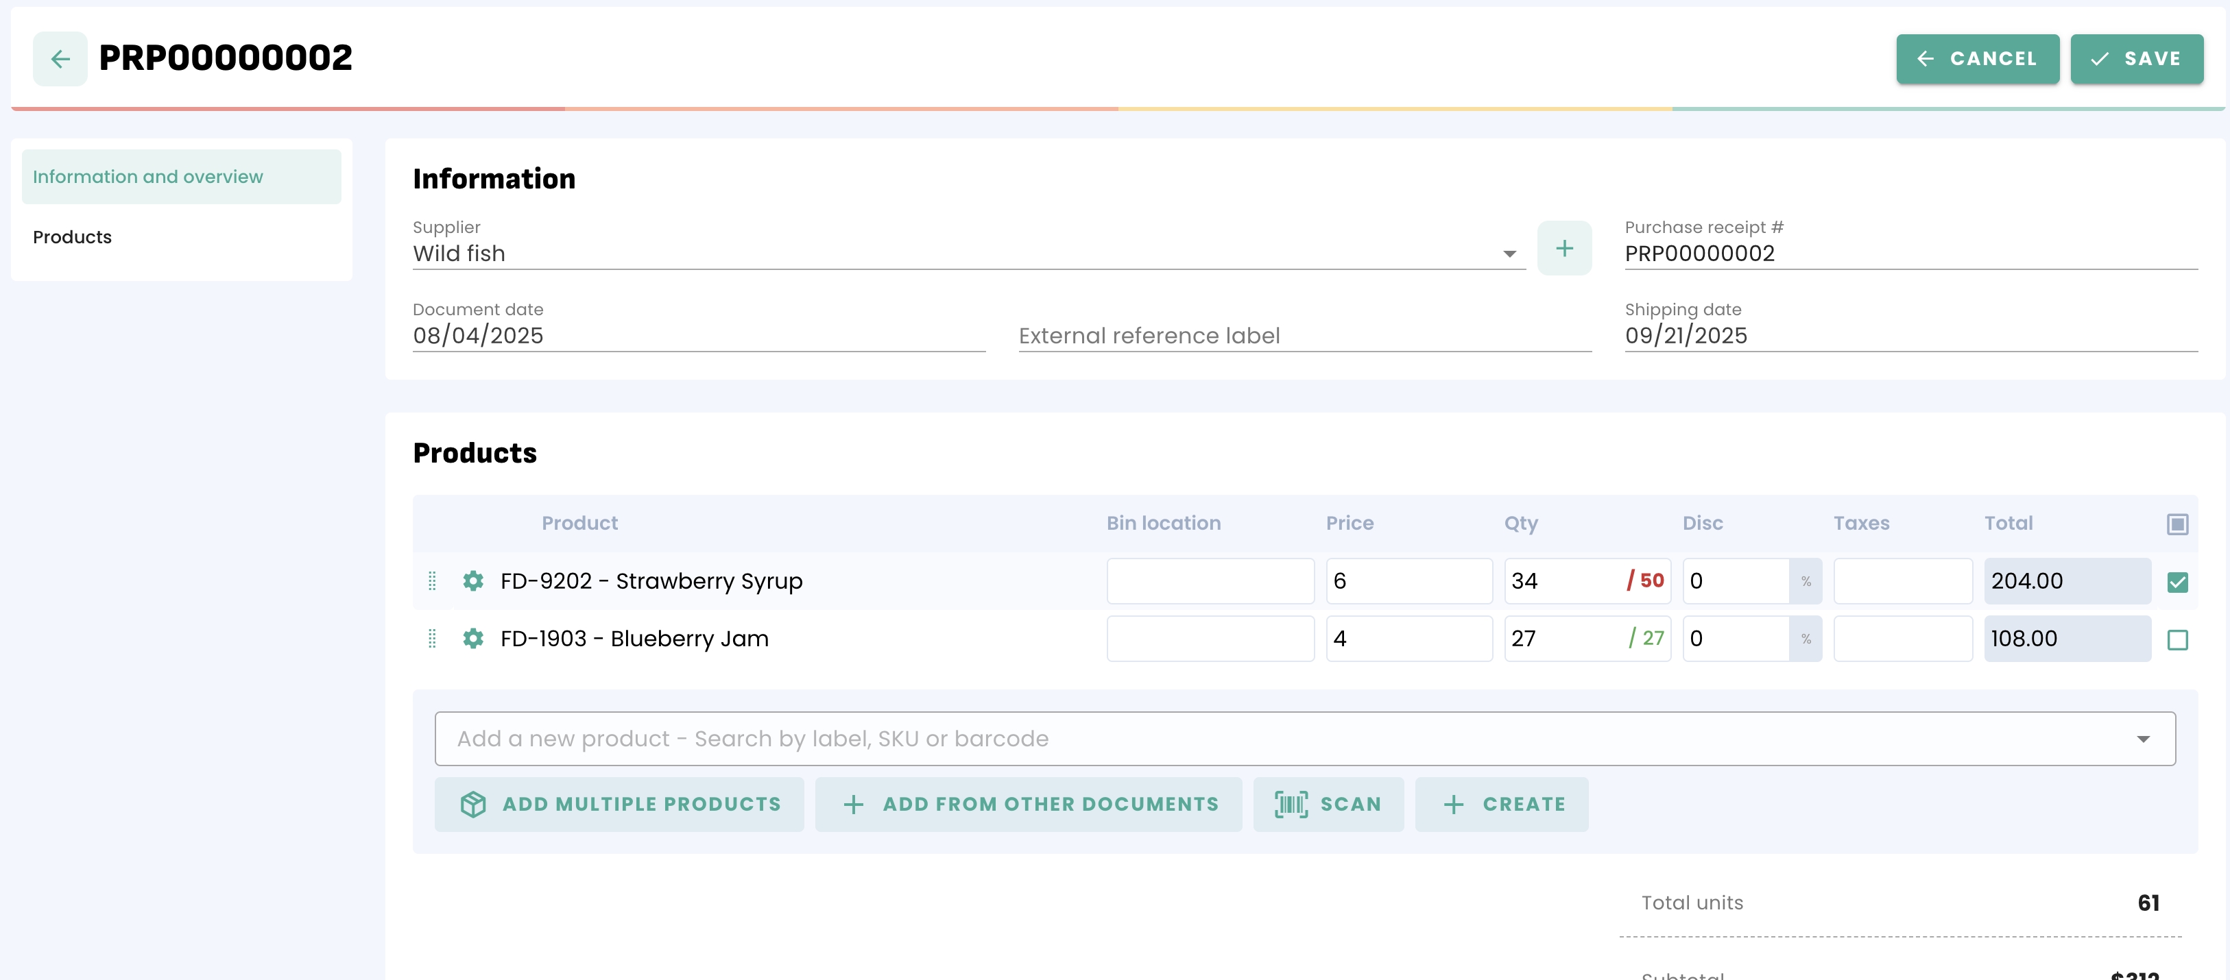This screenshot has width=2230, height=980.
Task: Expand the Add a new product dropdown
Action: (x=2142, y=739)
